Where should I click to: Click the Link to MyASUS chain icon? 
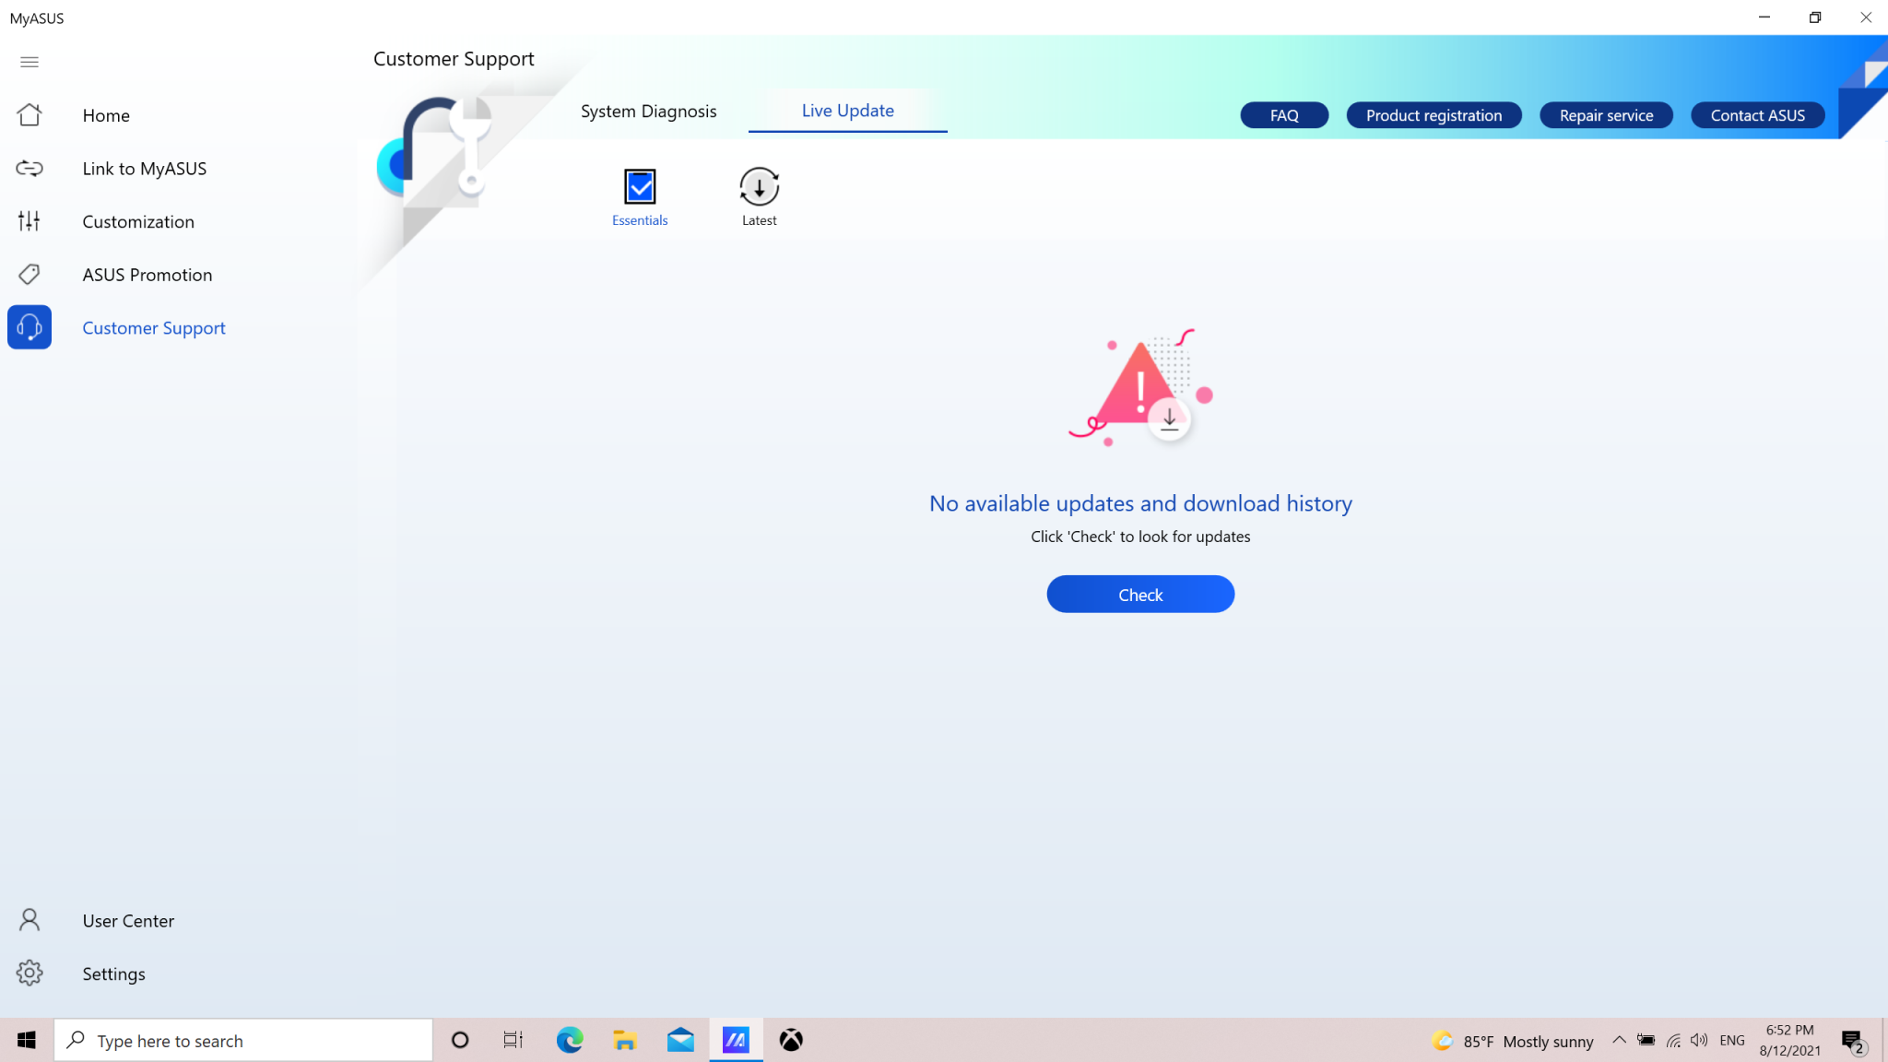[29, 168]
